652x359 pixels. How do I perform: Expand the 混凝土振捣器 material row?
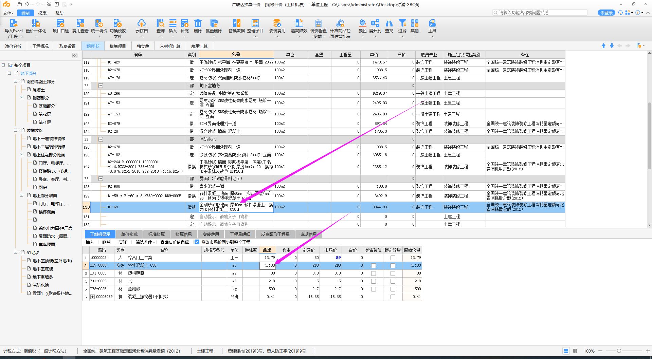point(92,297)
